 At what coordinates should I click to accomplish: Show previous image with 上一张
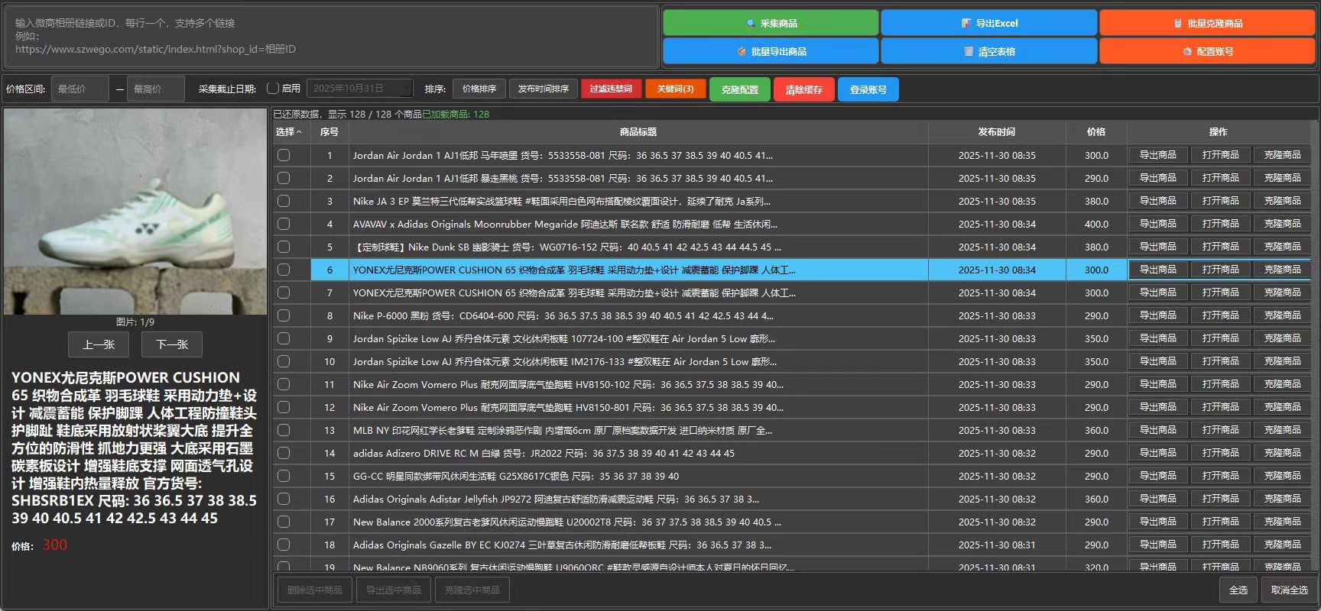click(x=99, y=344)
